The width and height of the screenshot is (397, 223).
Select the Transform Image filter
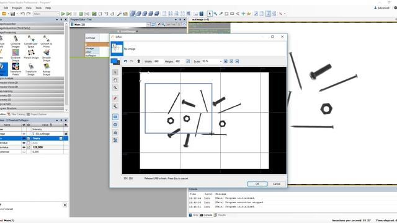point(31,69)
